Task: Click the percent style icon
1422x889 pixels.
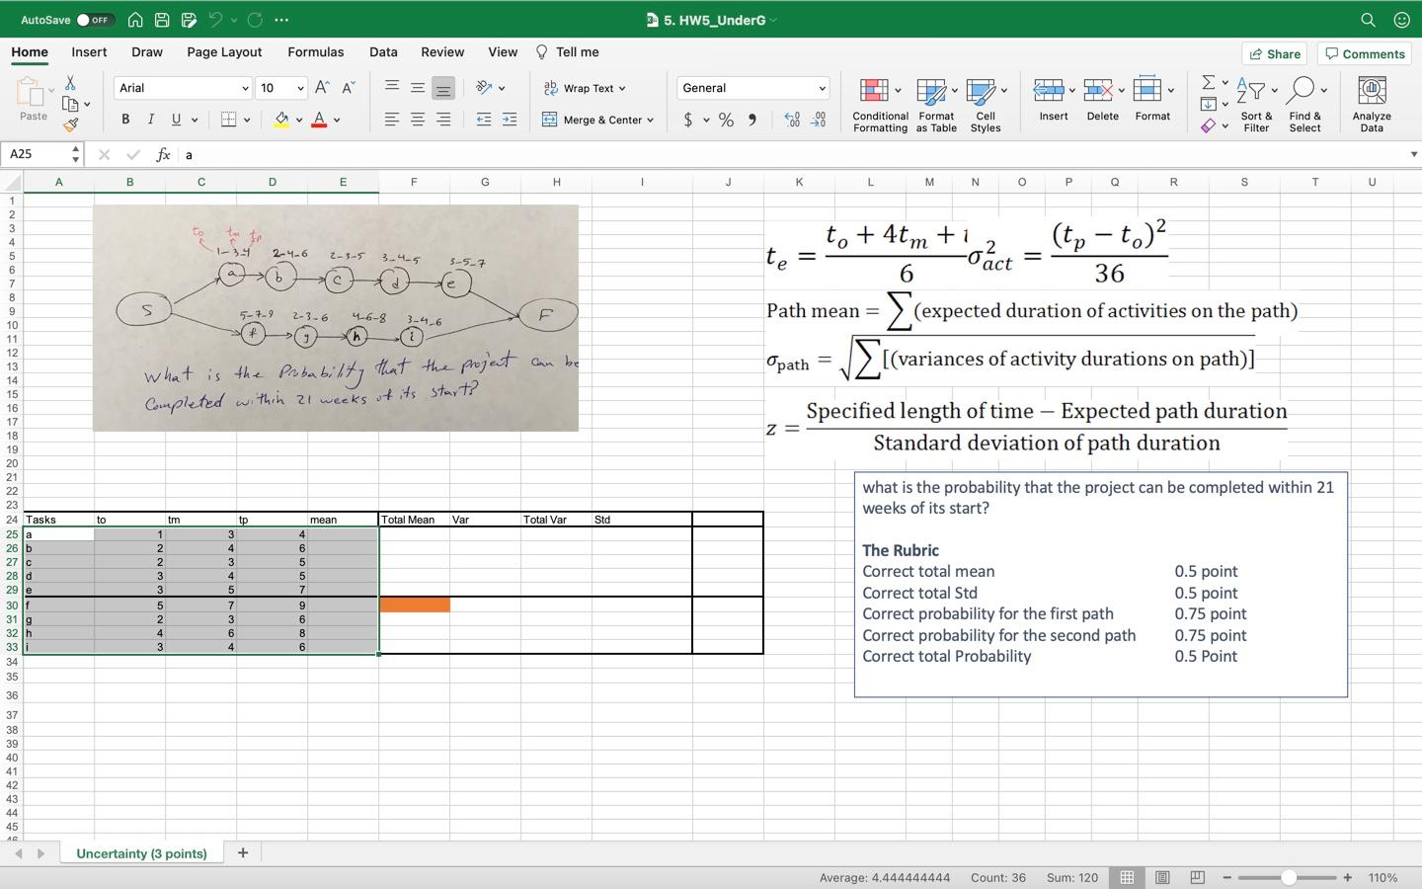Action: [x=726, y=120]
